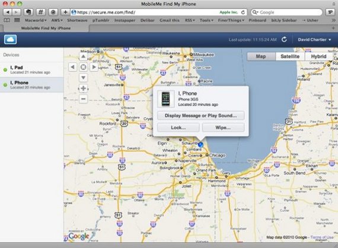Show more bookmarks overflow chevron

pos(333,20)
